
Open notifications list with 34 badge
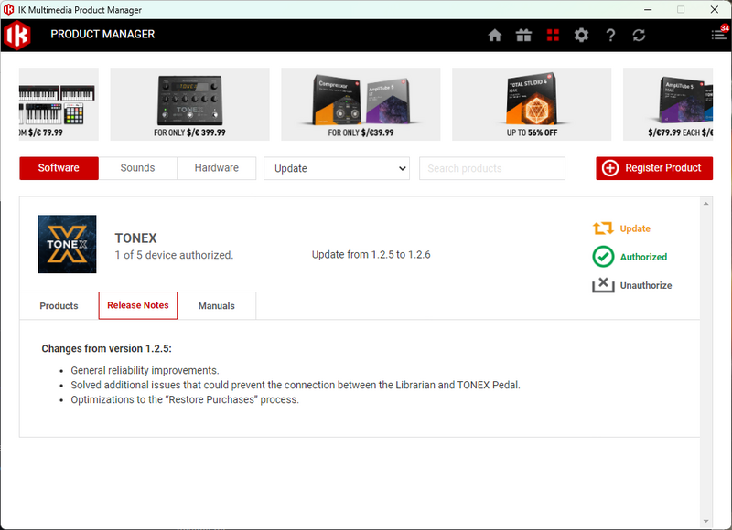click(719, 33)
